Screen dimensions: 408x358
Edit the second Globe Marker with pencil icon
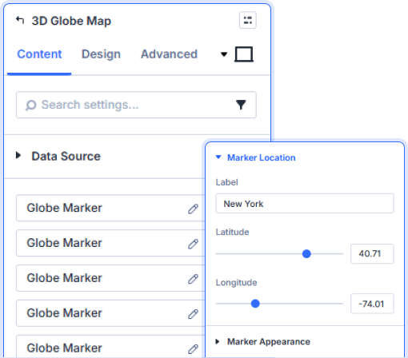[x=193, y=244]
